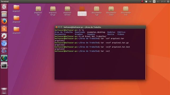Select arquivo3.tar.bz2 archive on desktop
Viewport: 170px width, 95px height.
click(x=67, y=11)
